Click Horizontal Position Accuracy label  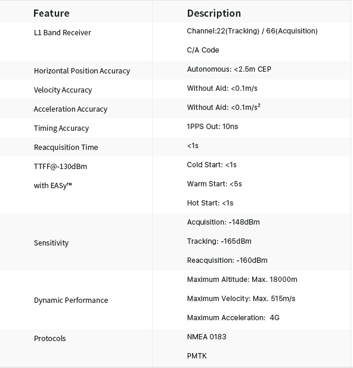82,71
